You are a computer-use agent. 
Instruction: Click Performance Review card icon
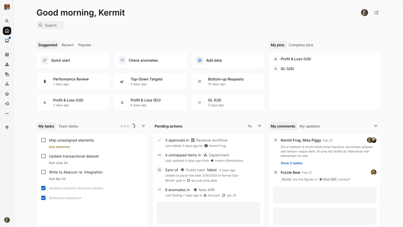pos(45,81)
